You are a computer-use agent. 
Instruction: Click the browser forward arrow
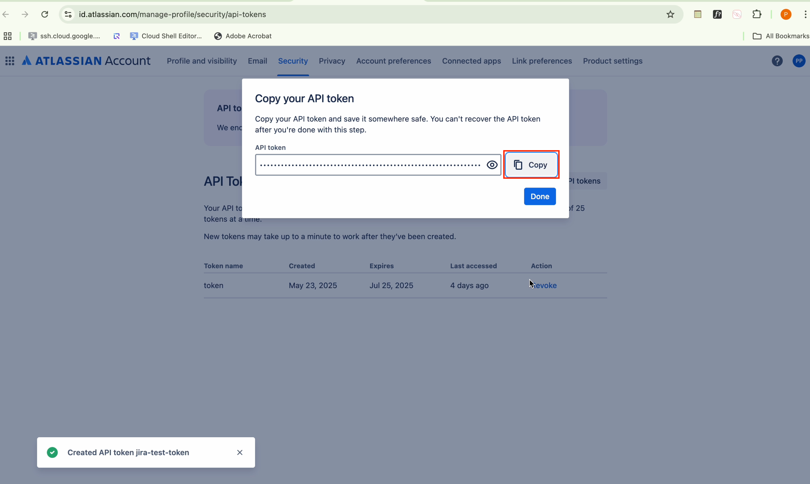25,14
